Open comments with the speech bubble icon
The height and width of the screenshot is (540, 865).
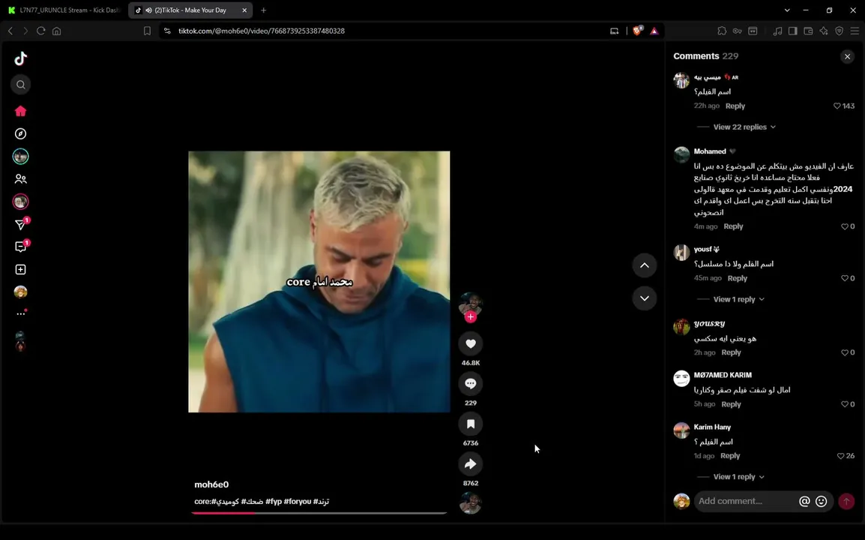[471, 384]
